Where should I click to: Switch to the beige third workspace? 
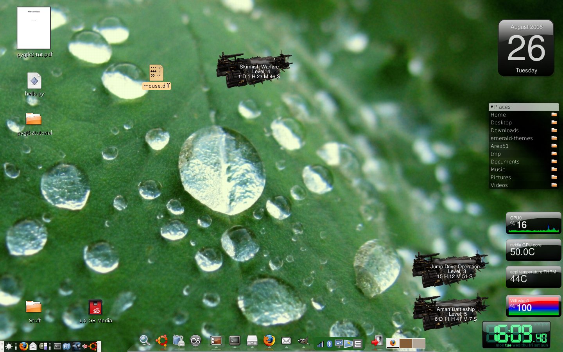[418, 343]
